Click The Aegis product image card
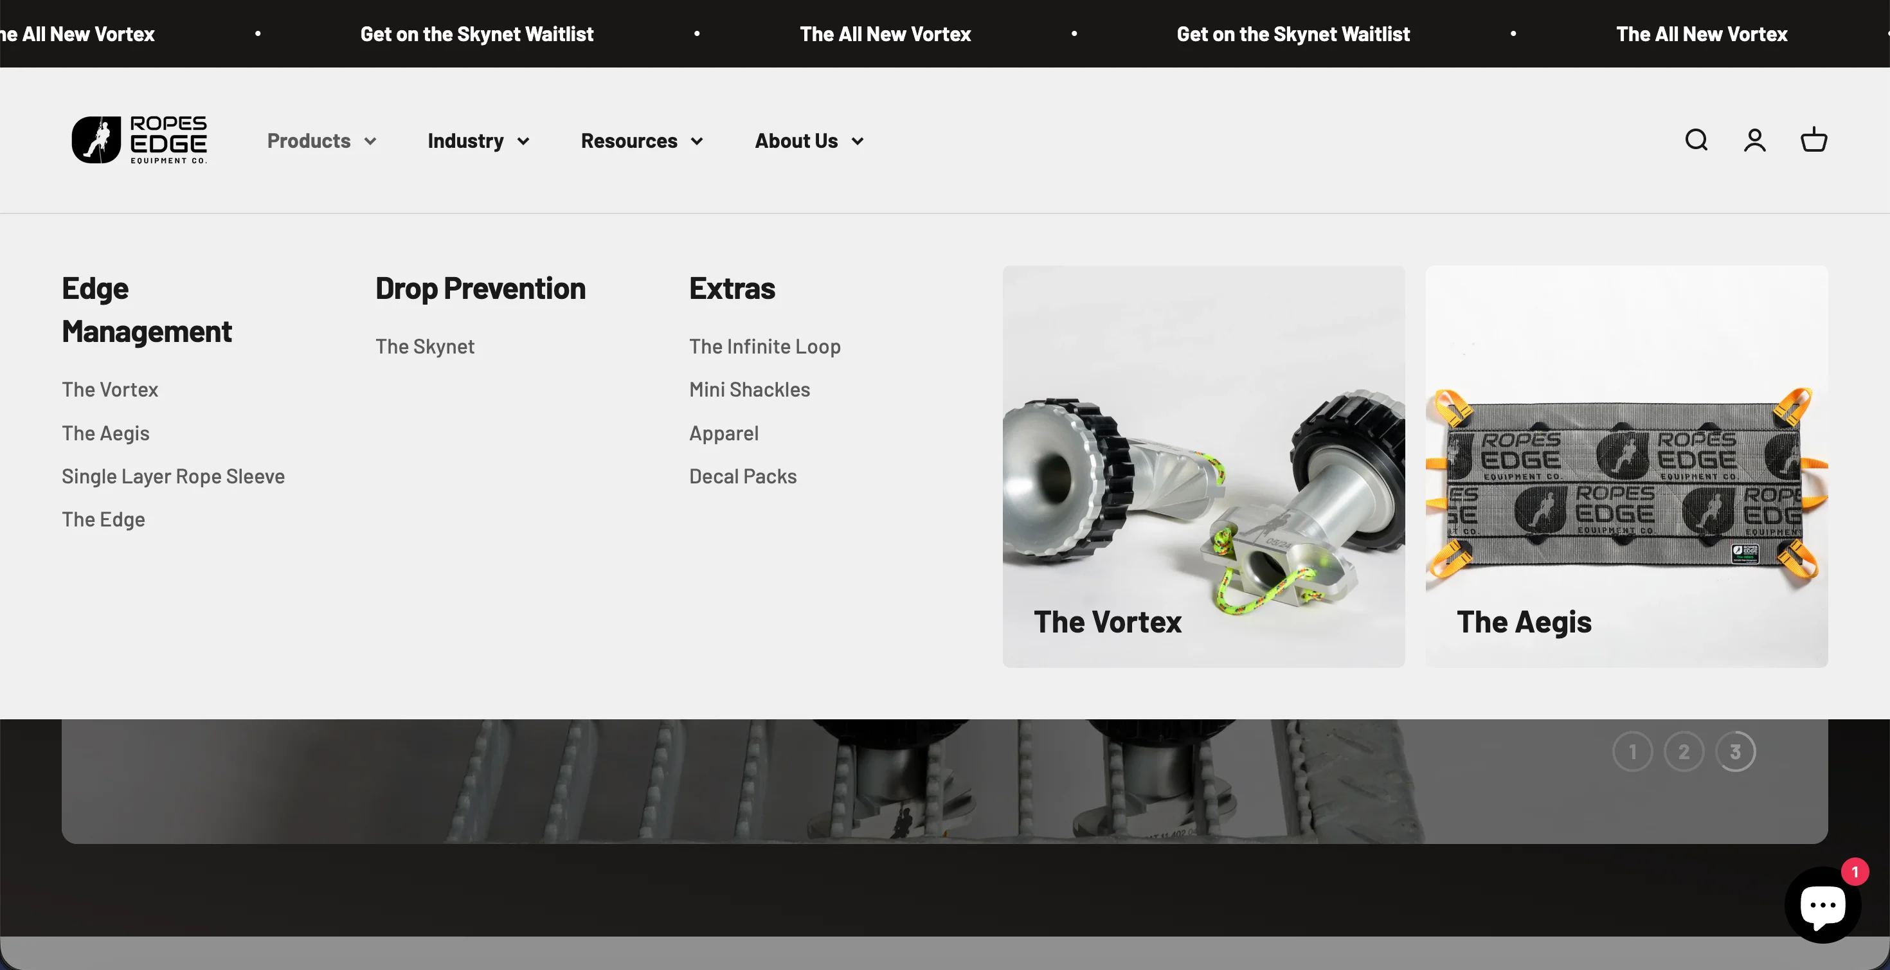This screenshot has height=970, width=1890. coord(1626,467)
